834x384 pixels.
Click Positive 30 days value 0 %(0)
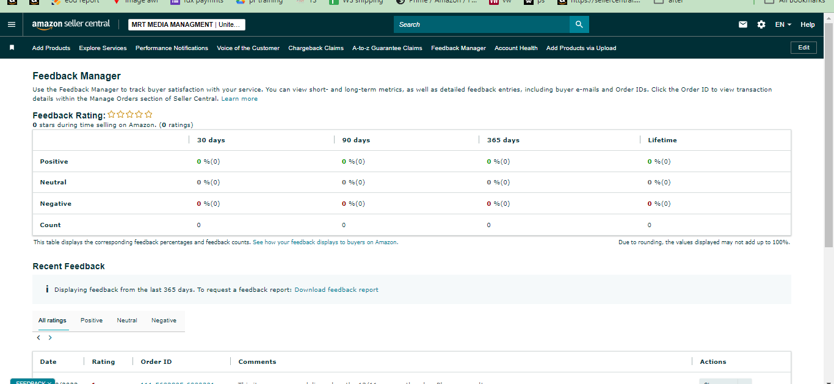coord(208,161)
